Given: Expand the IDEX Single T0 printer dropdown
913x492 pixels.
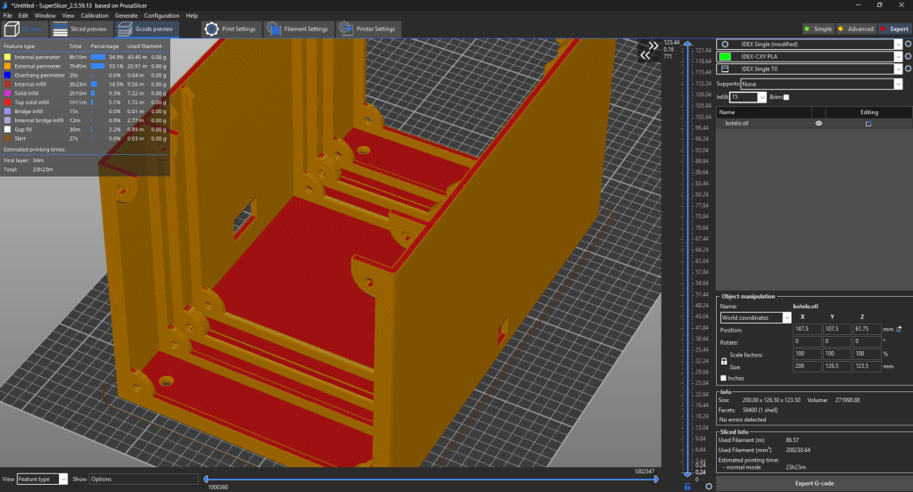Looking at the screenshot, I should [898, 69].
